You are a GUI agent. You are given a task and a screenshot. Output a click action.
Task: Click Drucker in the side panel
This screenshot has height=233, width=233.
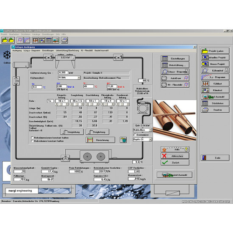(215, 110)
